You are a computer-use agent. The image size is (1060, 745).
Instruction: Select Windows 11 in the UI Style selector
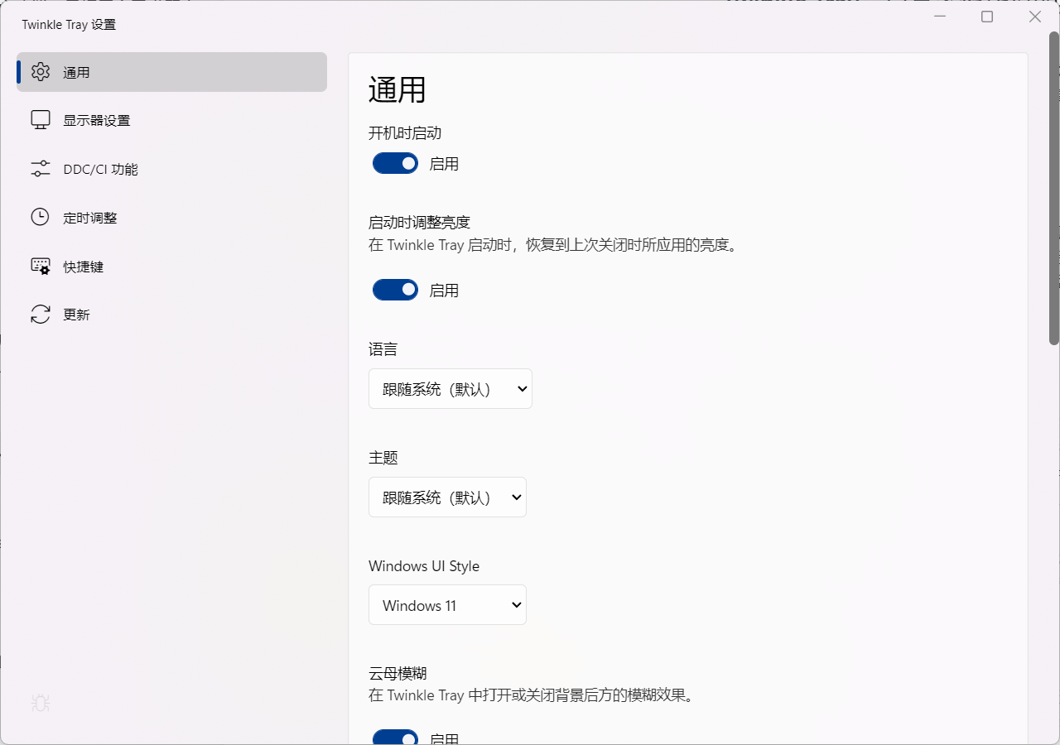[447, 605]
